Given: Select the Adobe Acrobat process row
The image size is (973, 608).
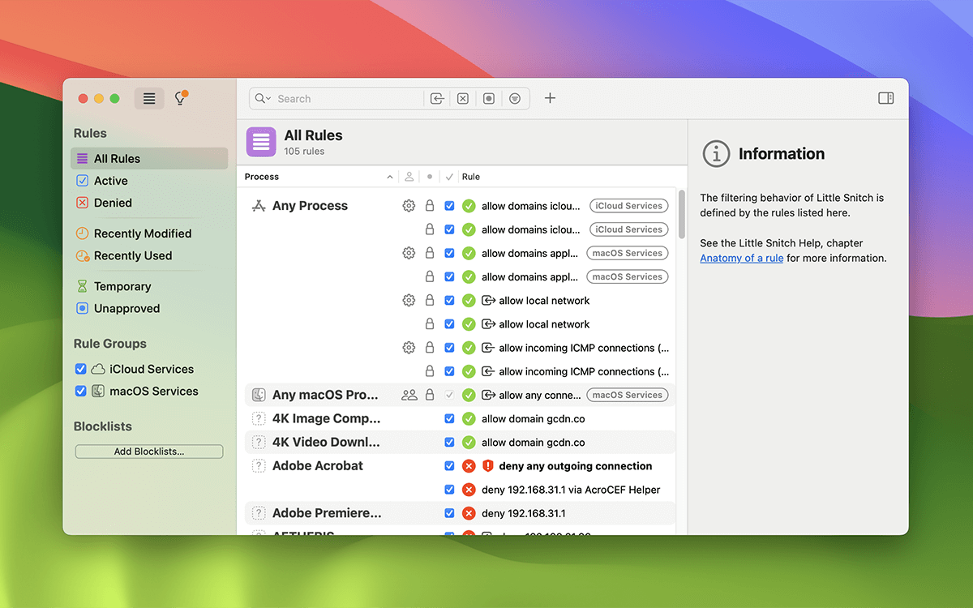Looking at the screenshot, I should [x=318, y=466].
